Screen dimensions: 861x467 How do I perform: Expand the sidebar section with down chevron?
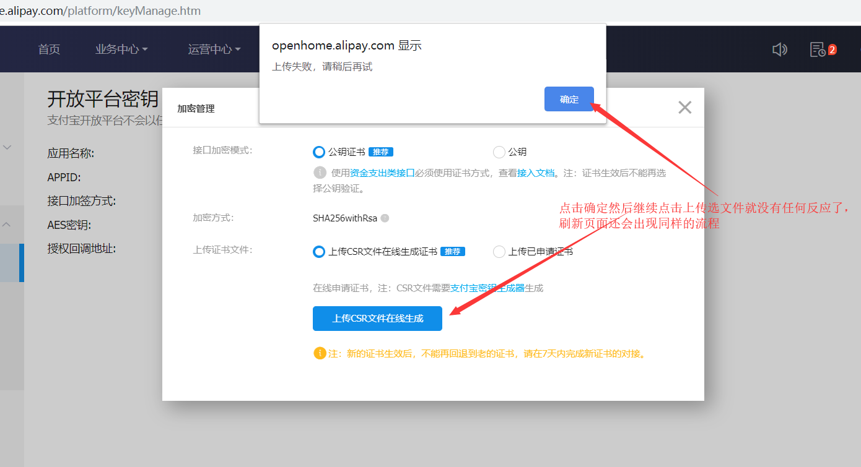[x=7, y=147]
